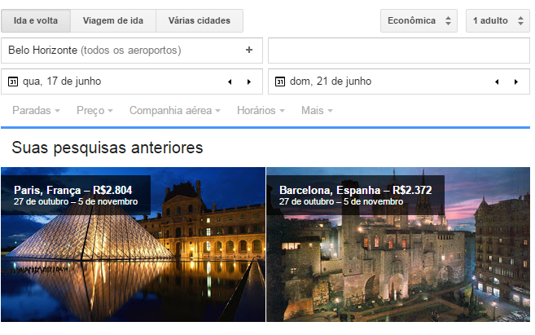Viewport: 535px width, 335px height.
Task: Open the Econômica class dropdown
Action: coord(419,20)
